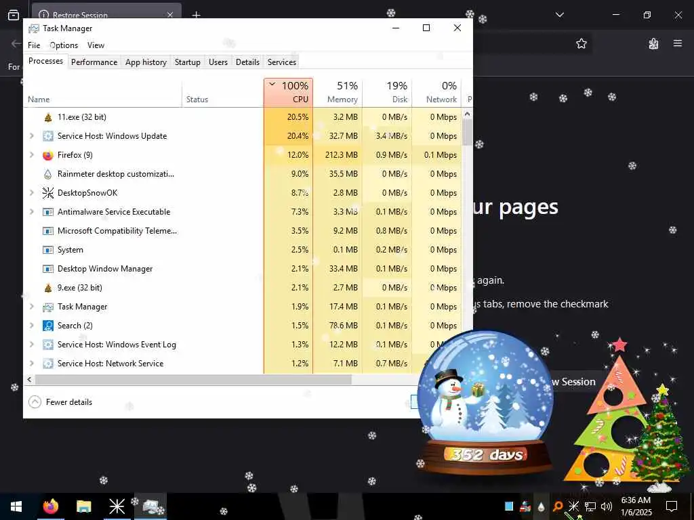Expand Service Host: Windows Event Log
The height and width of the screenshot is (520, 694).
[x=31, y=345]
